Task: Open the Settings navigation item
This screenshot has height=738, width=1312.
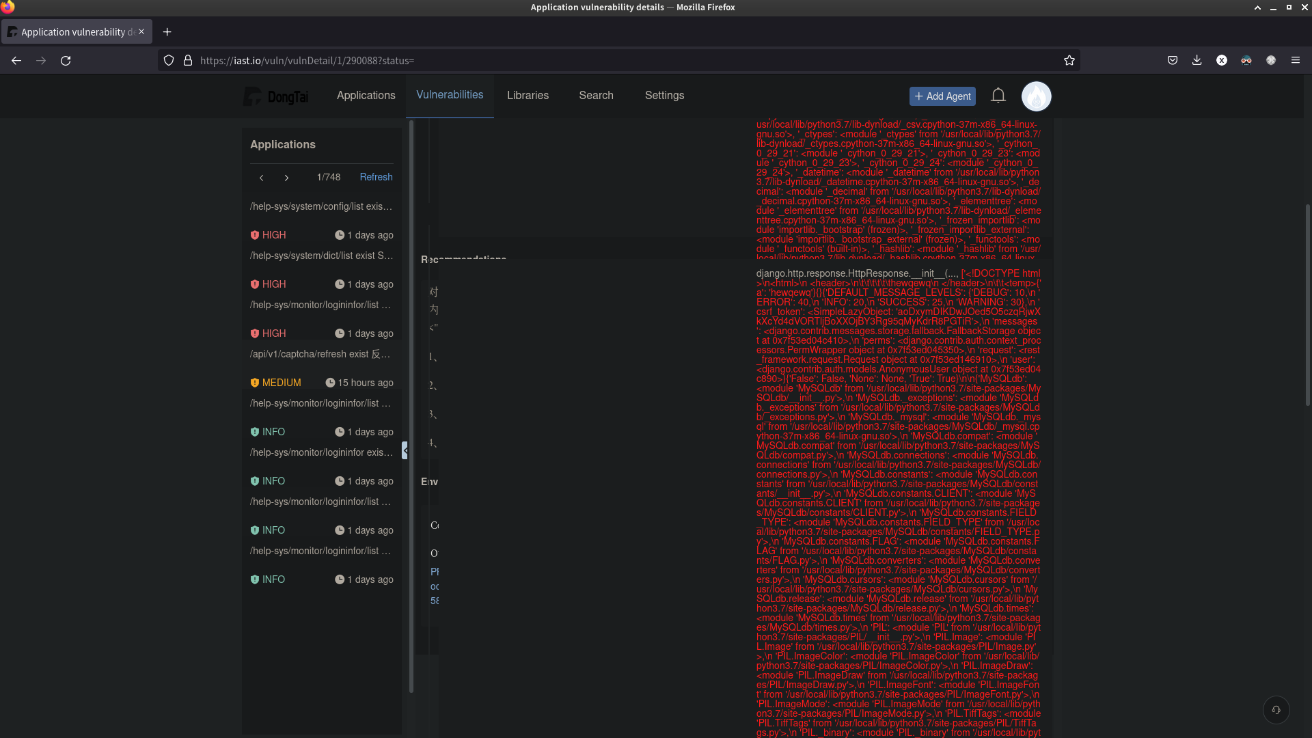Action: click(664, 95)
